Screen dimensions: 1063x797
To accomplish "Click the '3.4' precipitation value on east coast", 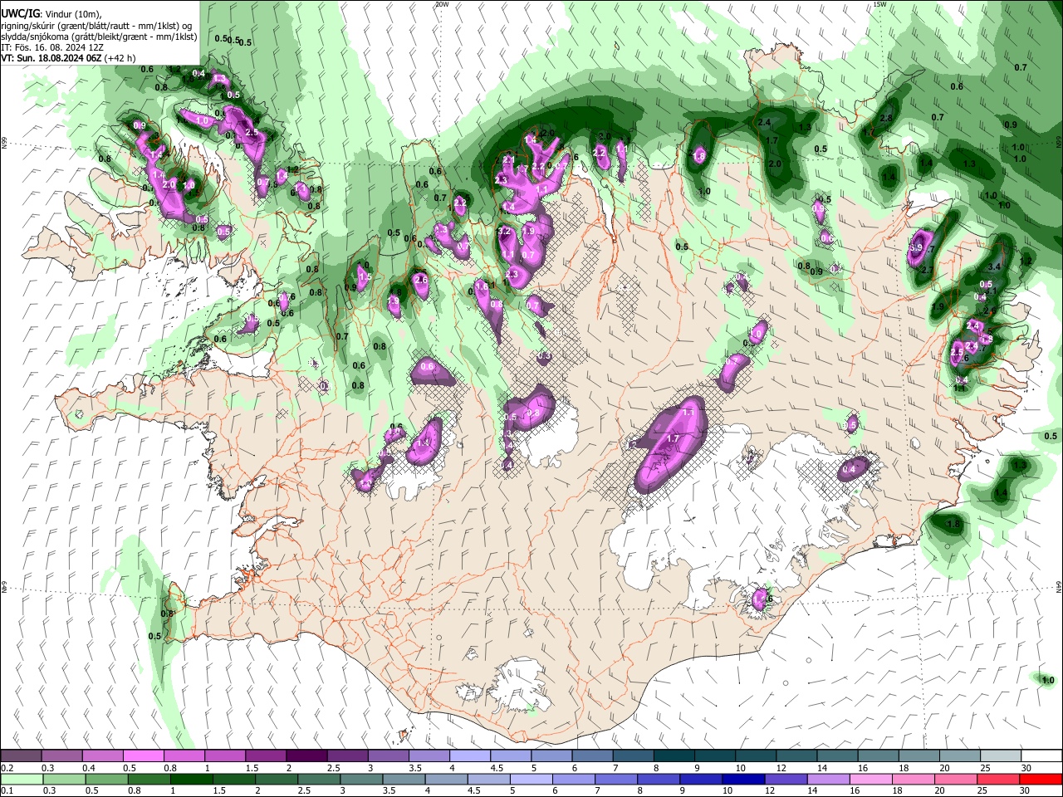I will 994,266.
